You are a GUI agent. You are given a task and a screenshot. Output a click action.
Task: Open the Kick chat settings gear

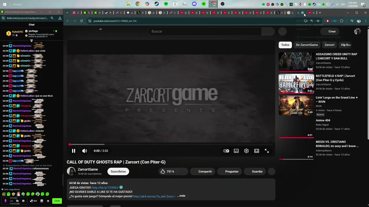48,201
